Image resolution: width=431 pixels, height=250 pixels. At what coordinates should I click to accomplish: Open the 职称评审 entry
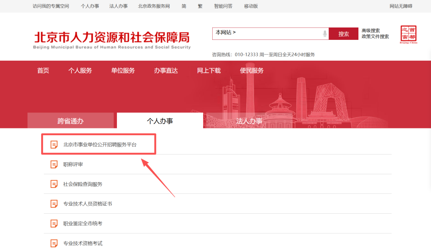click(73, 164)
